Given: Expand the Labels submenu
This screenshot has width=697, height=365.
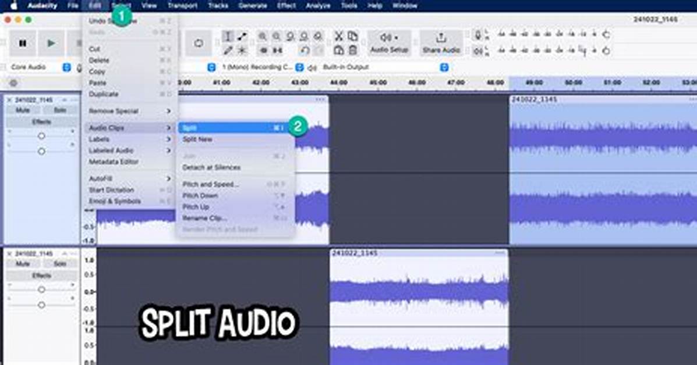Looking at the screenshot, I should 130,139.
